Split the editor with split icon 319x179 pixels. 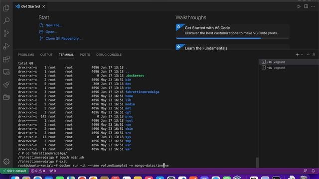click(x=306, y=6)
